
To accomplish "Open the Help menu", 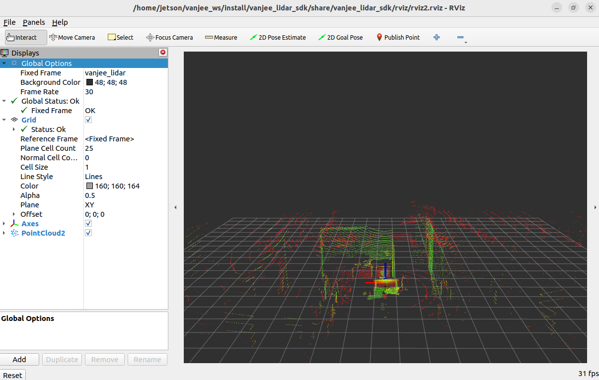I will coord(60,22).
